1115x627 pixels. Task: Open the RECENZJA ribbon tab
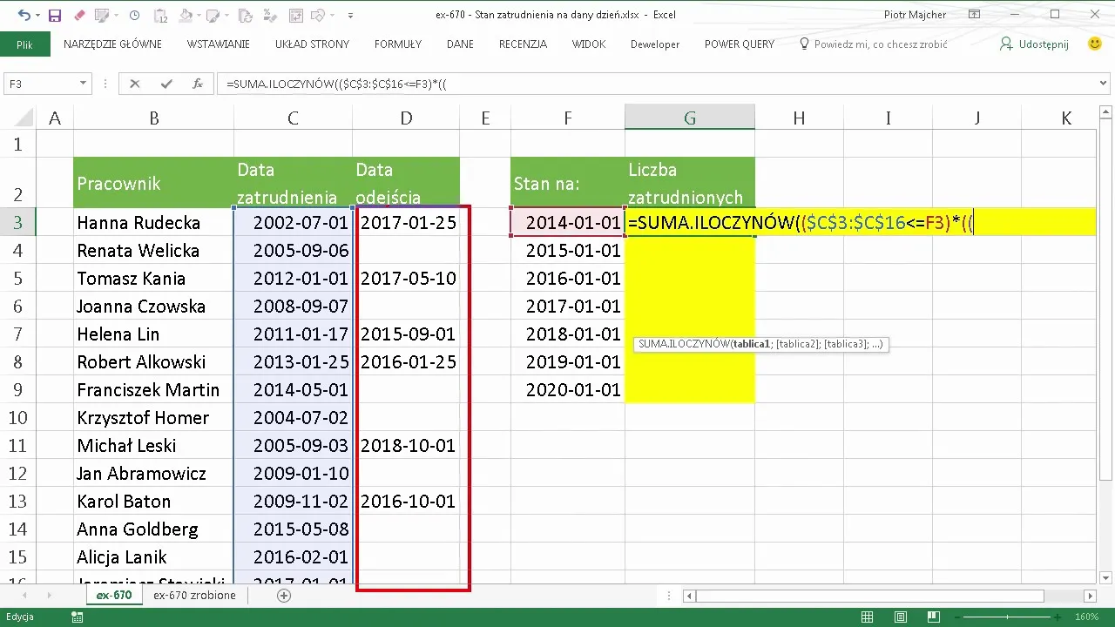523,44
